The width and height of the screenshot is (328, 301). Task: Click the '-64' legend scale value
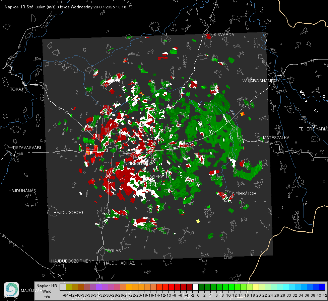click(65, 295)
